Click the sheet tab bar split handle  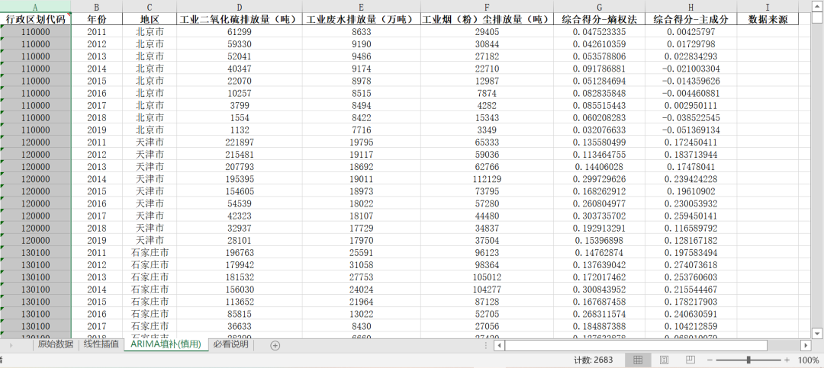click(486, 345)
